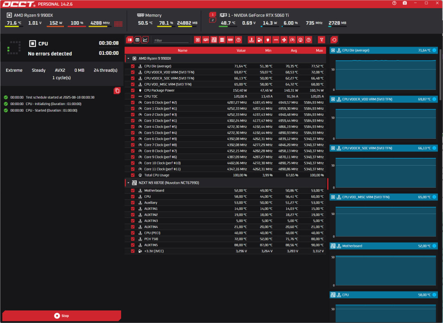Switch to the split table-and-graph view icon

[129, 40]
